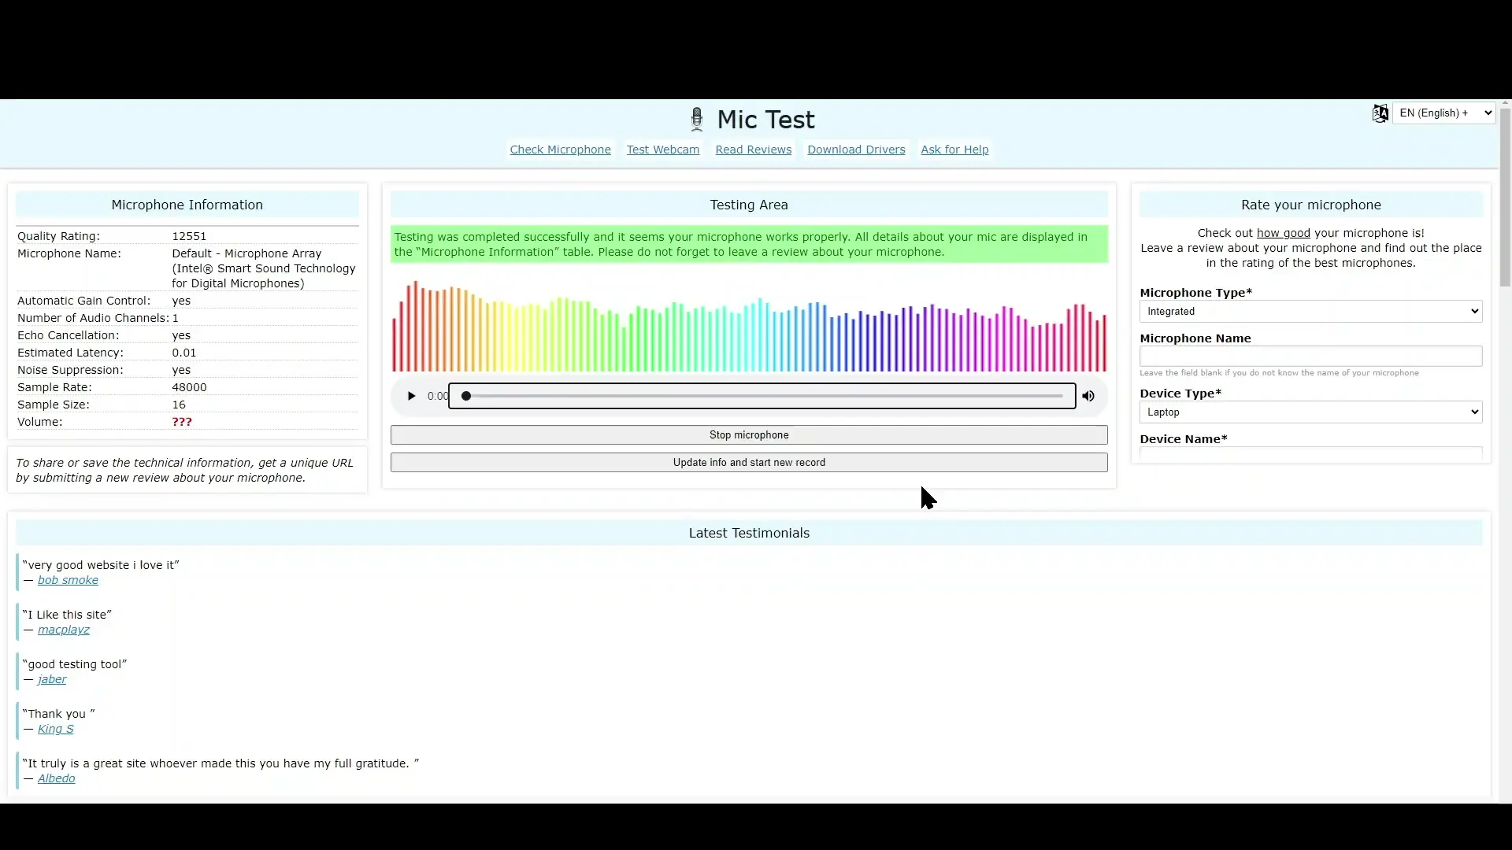This screenshot has height=850, width=1512.
Task: Open the Check Microphone nav link
Action: (x=560, y=150)
